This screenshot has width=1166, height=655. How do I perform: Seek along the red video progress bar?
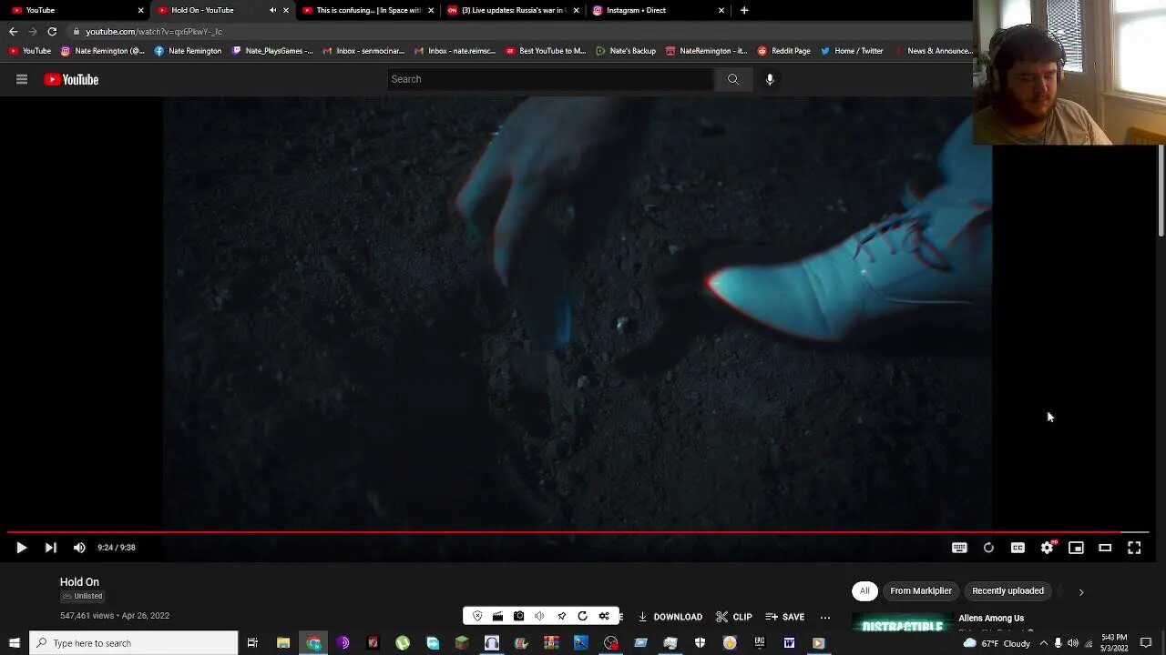coord(578,532)
